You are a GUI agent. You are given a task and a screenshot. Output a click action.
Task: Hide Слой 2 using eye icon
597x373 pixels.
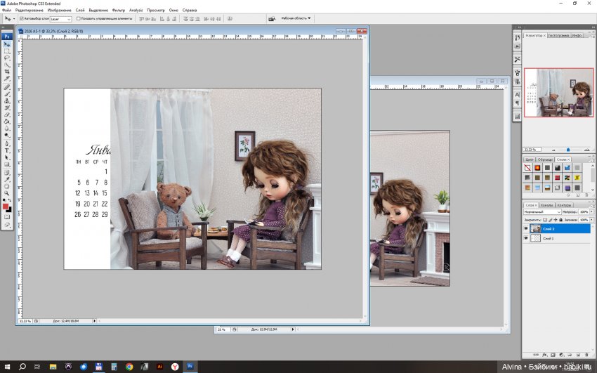(x=526, y=229)
